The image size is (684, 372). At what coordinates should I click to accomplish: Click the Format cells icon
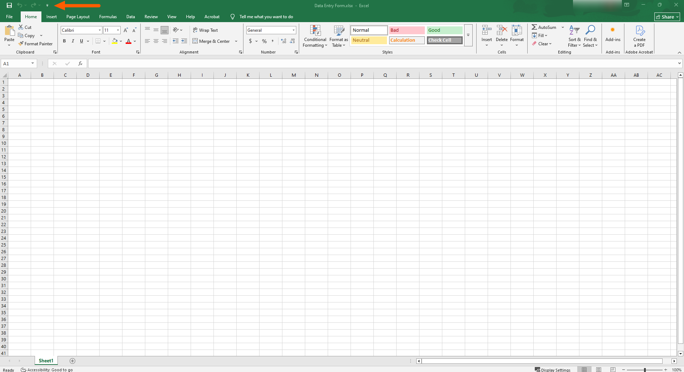coord(517,30)
